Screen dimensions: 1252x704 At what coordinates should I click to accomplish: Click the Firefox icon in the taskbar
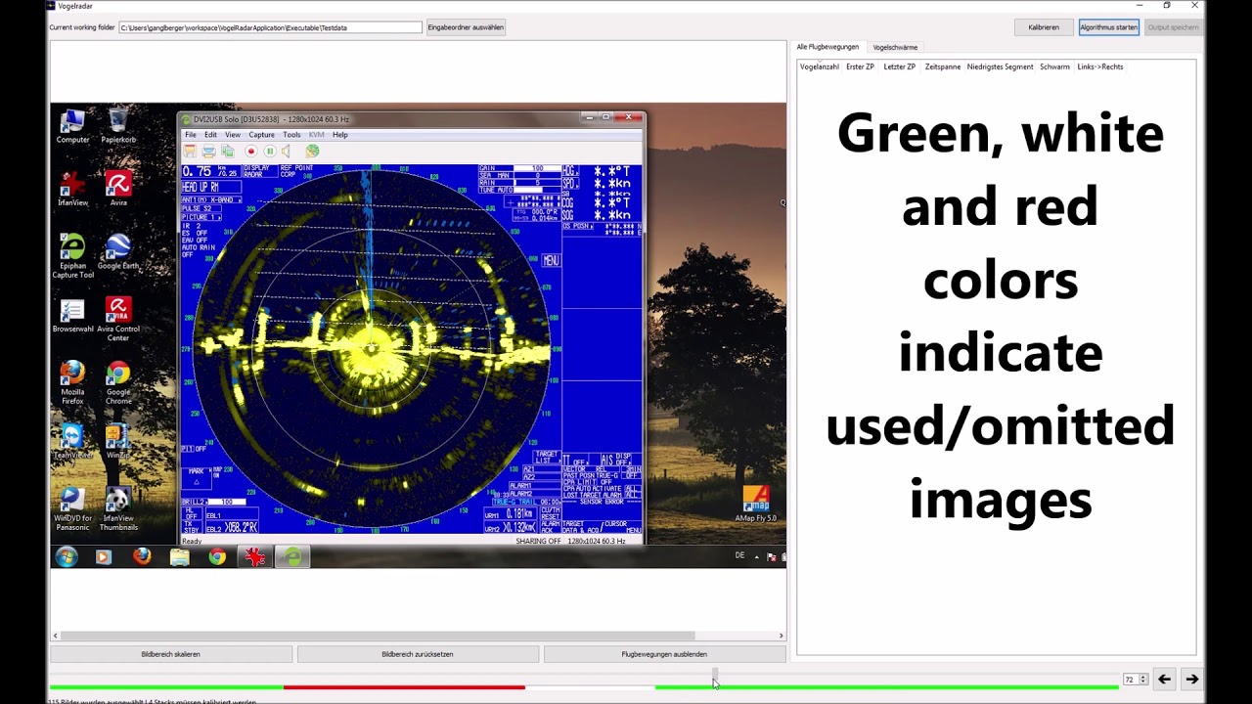point(142,556)
